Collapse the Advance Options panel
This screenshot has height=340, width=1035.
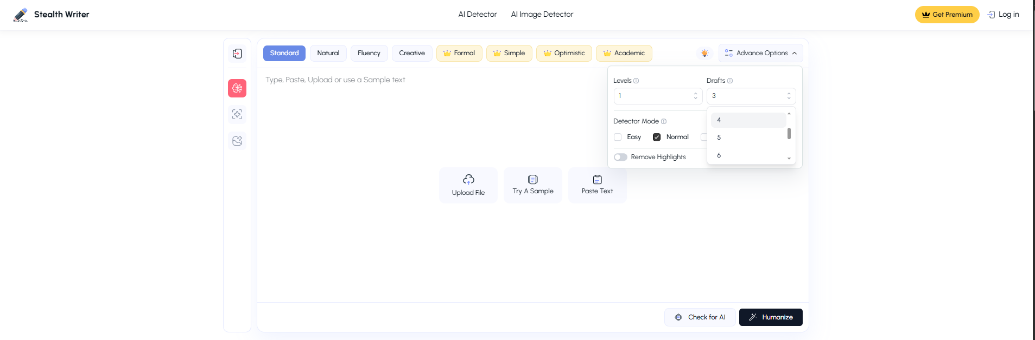[760, 53]
